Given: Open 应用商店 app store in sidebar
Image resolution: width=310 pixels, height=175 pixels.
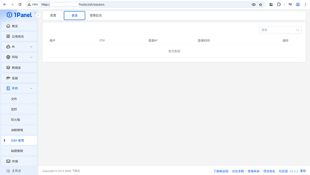Looking at the screenshot, I should [19, 36].
